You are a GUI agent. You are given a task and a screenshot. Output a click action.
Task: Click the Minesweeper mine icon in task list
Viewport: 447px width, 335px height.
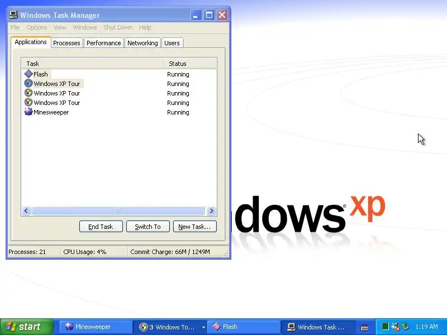click(x=28, y=112)
